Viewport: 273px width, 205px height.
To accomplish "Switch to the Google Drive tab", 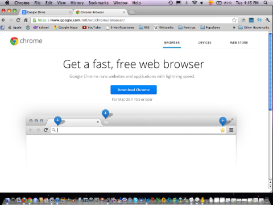I will tap(45, 12).
